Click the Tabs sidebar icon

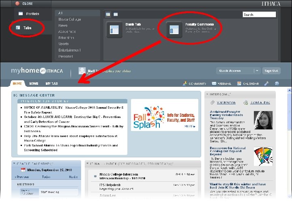pos(18,28)
